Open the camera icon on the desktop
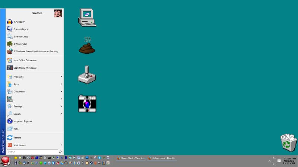 tap(87, 104)
